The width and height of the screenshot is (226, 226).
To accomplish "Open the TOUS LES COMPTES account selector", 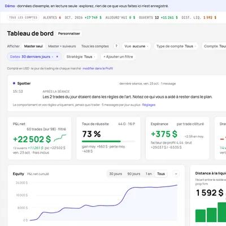I will 23,18.
